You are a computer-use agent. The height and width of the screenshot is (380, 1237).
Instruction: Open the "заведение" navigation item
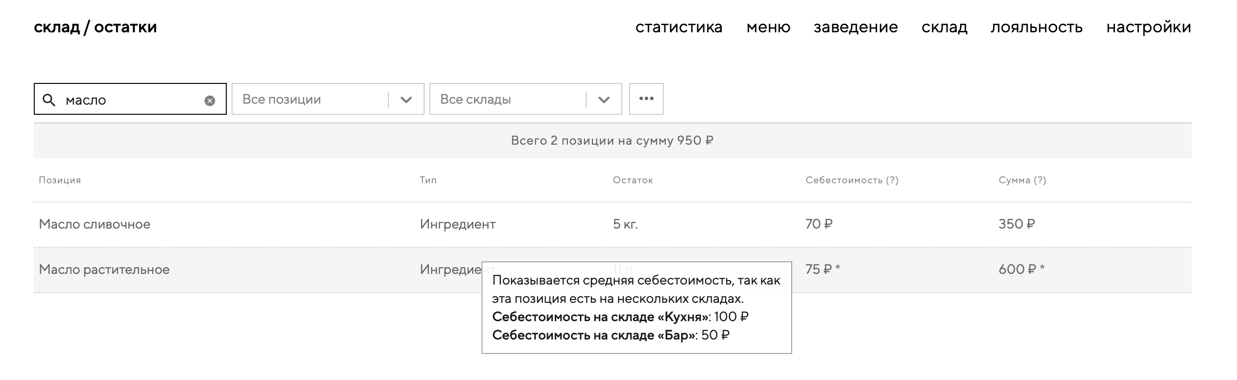tap(855, 27)
